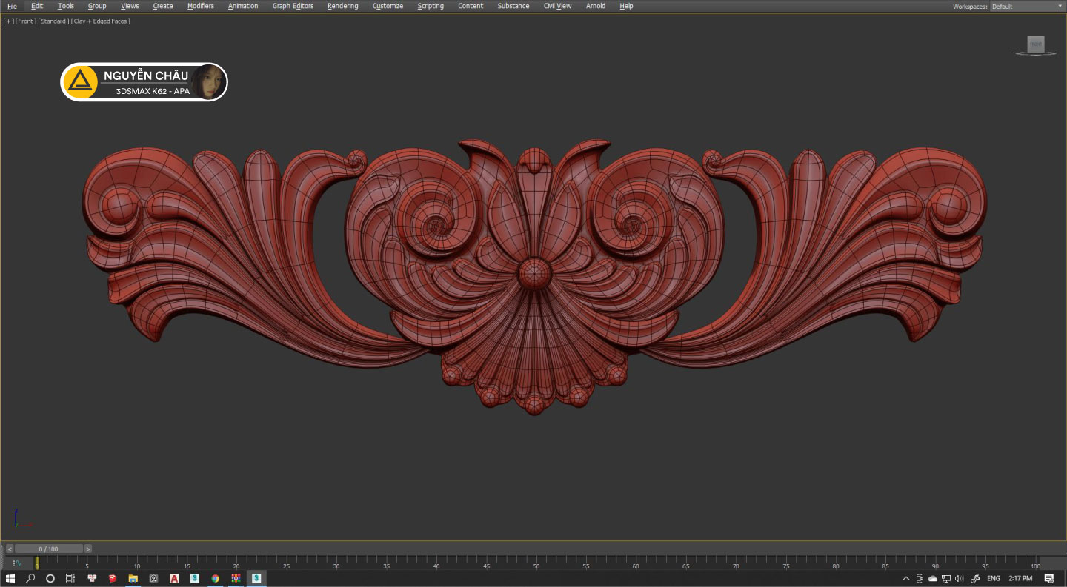The image size is (1067, 587).
Task: Toggle the system volume icon
Action: 959,578
